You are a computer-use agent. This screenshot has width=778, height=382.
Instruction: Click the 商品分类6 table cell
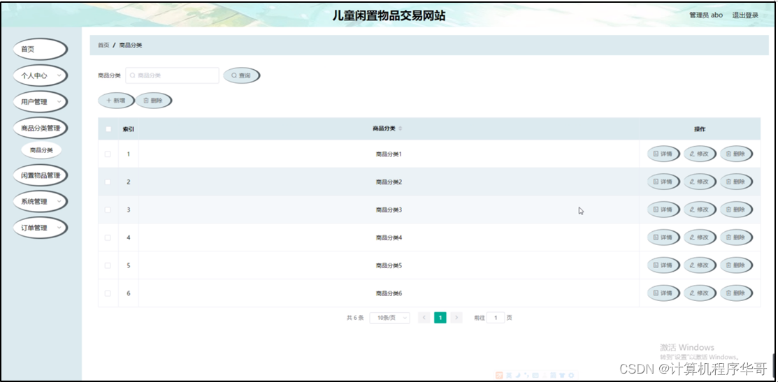(389, 293)
